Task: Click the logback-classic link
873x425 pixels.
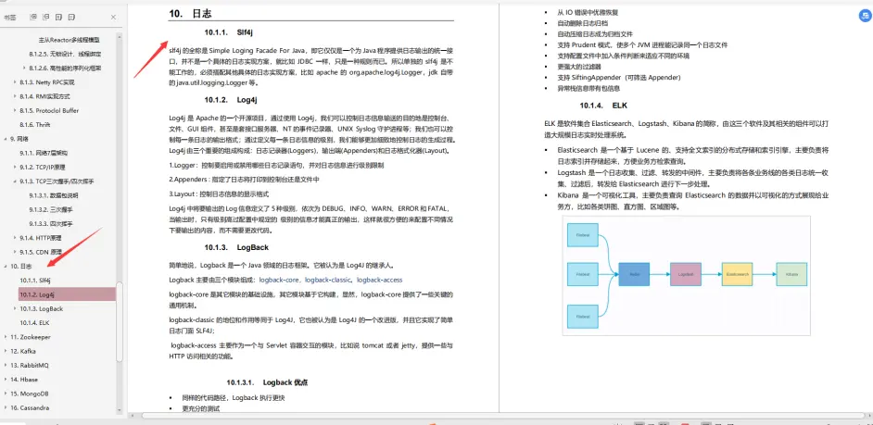Action: point(328,280)
